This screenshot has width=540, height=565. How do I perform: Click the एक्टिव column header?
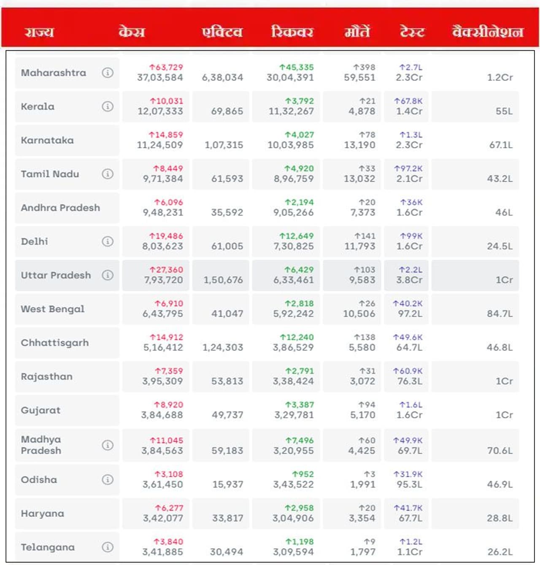click(222, 32)
